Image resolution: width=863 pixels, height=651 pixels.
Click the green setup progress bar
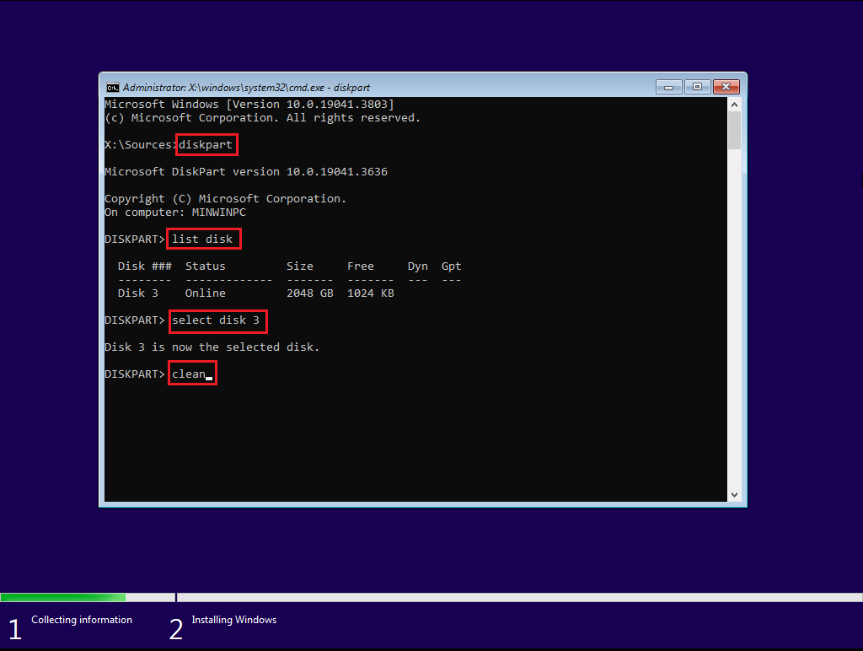(x=63, y=596)
